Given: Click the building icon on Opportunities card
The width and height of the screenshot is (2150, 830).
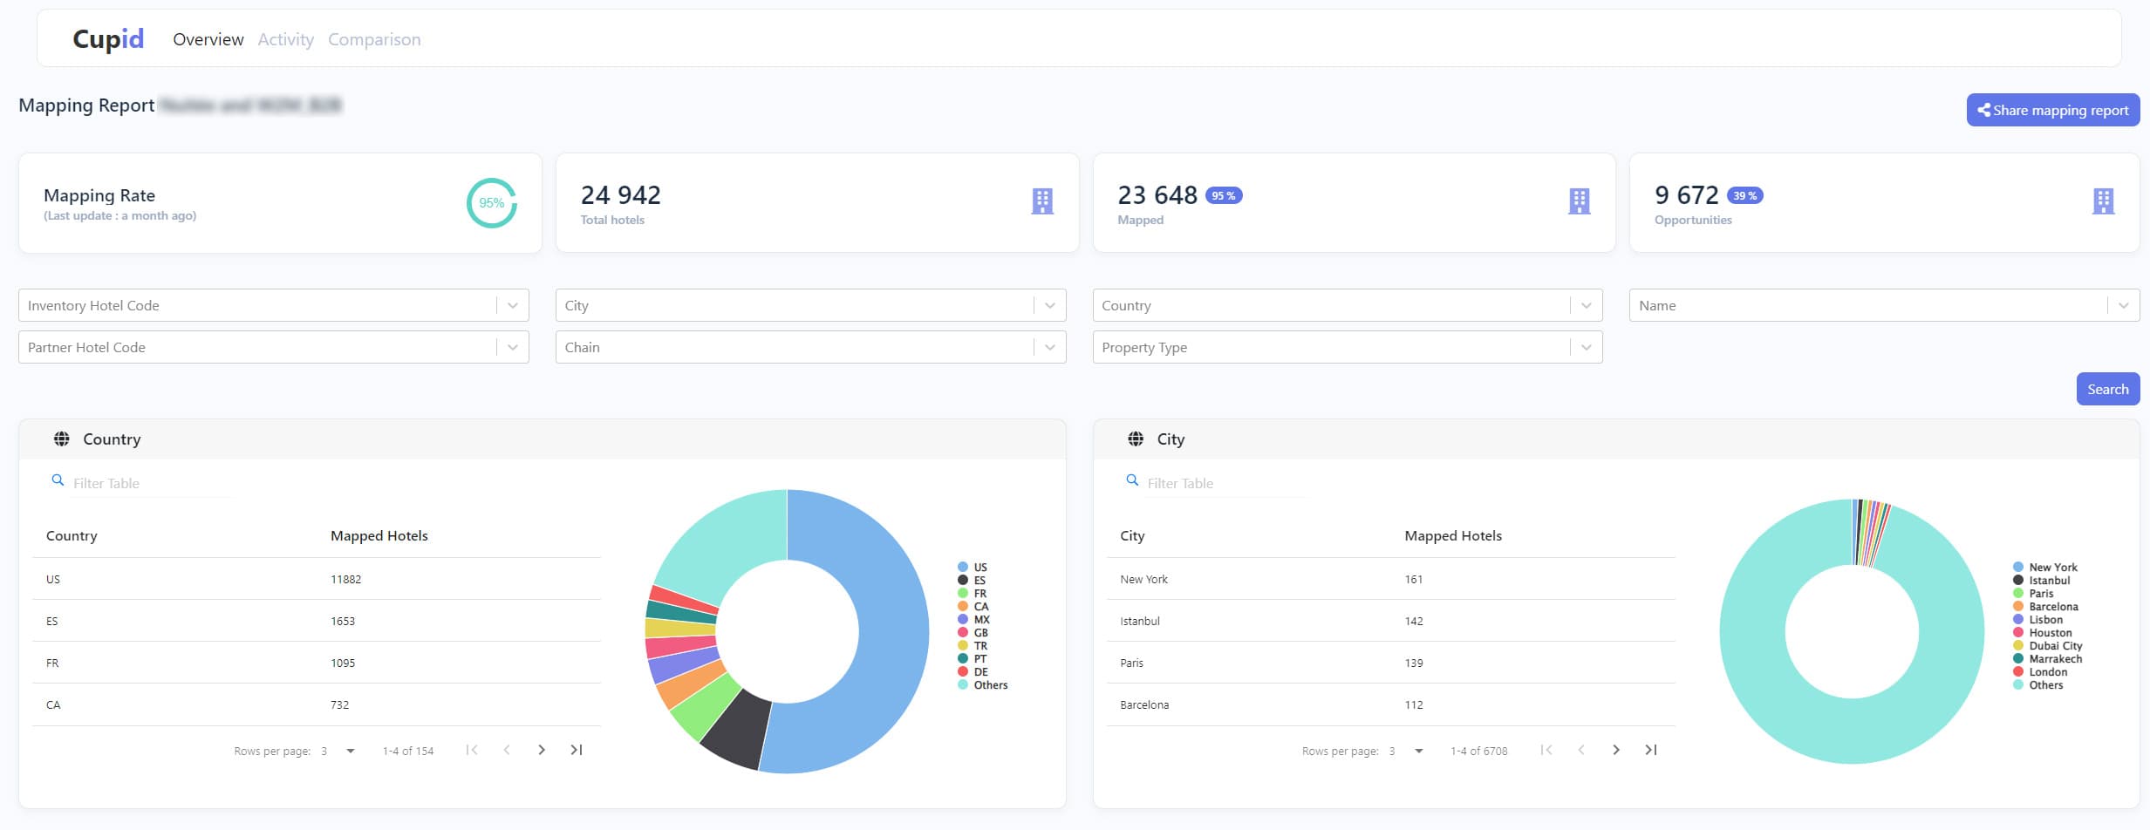Looking at the screenshot, I should (2102, 201).
